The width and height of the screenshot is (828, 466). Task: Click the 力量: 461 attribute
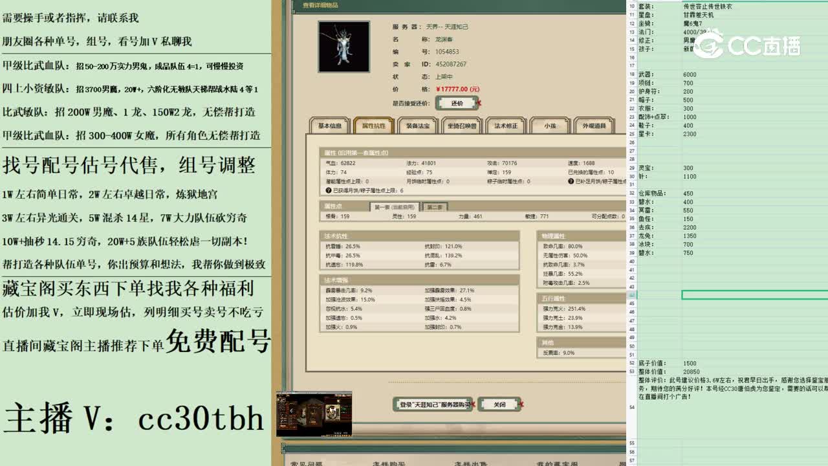(470, 217)
